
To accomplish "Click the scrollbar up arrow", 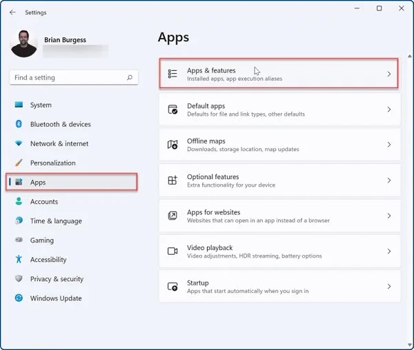I will tap(409, 56).
